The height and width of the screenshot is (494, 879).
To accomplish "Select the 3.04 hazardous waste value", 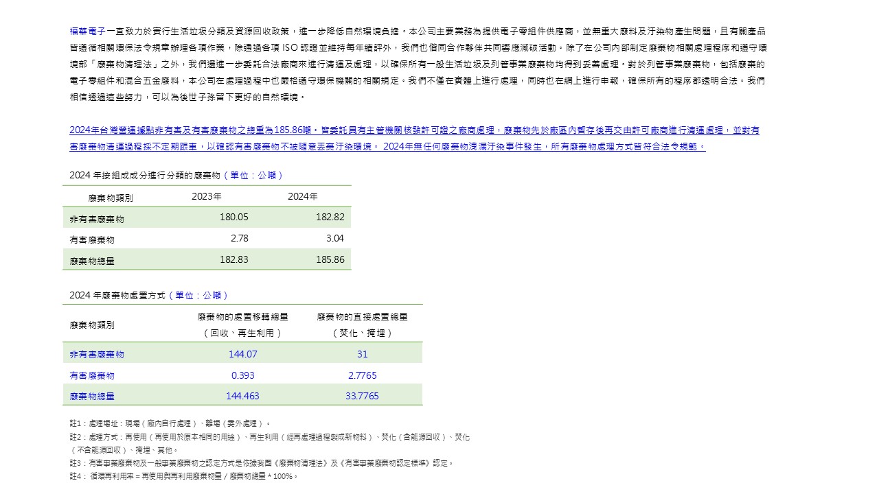I will [x=335, y=239].
